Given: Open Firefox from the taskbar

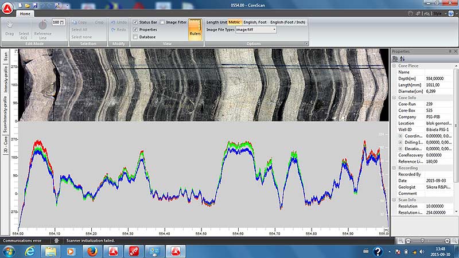Looking at the screenshot, I should tap(93, 251).
